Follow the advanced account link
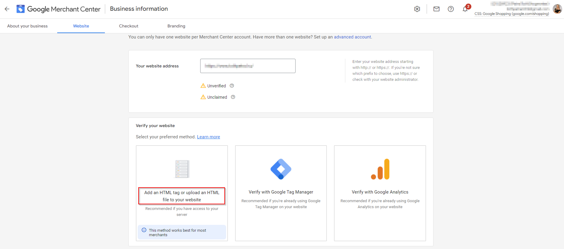The image size is (564, 249). pyautogui.click(x=352, y=37)
